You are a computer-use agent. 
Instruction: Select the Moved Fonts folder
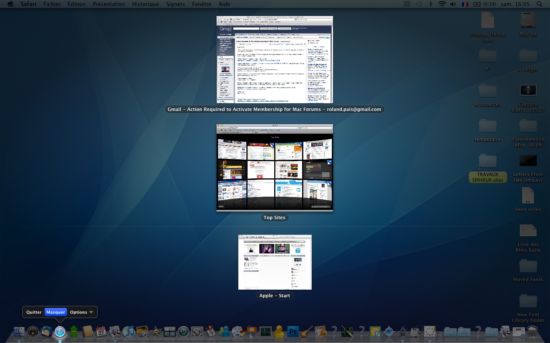click(528, 270)
